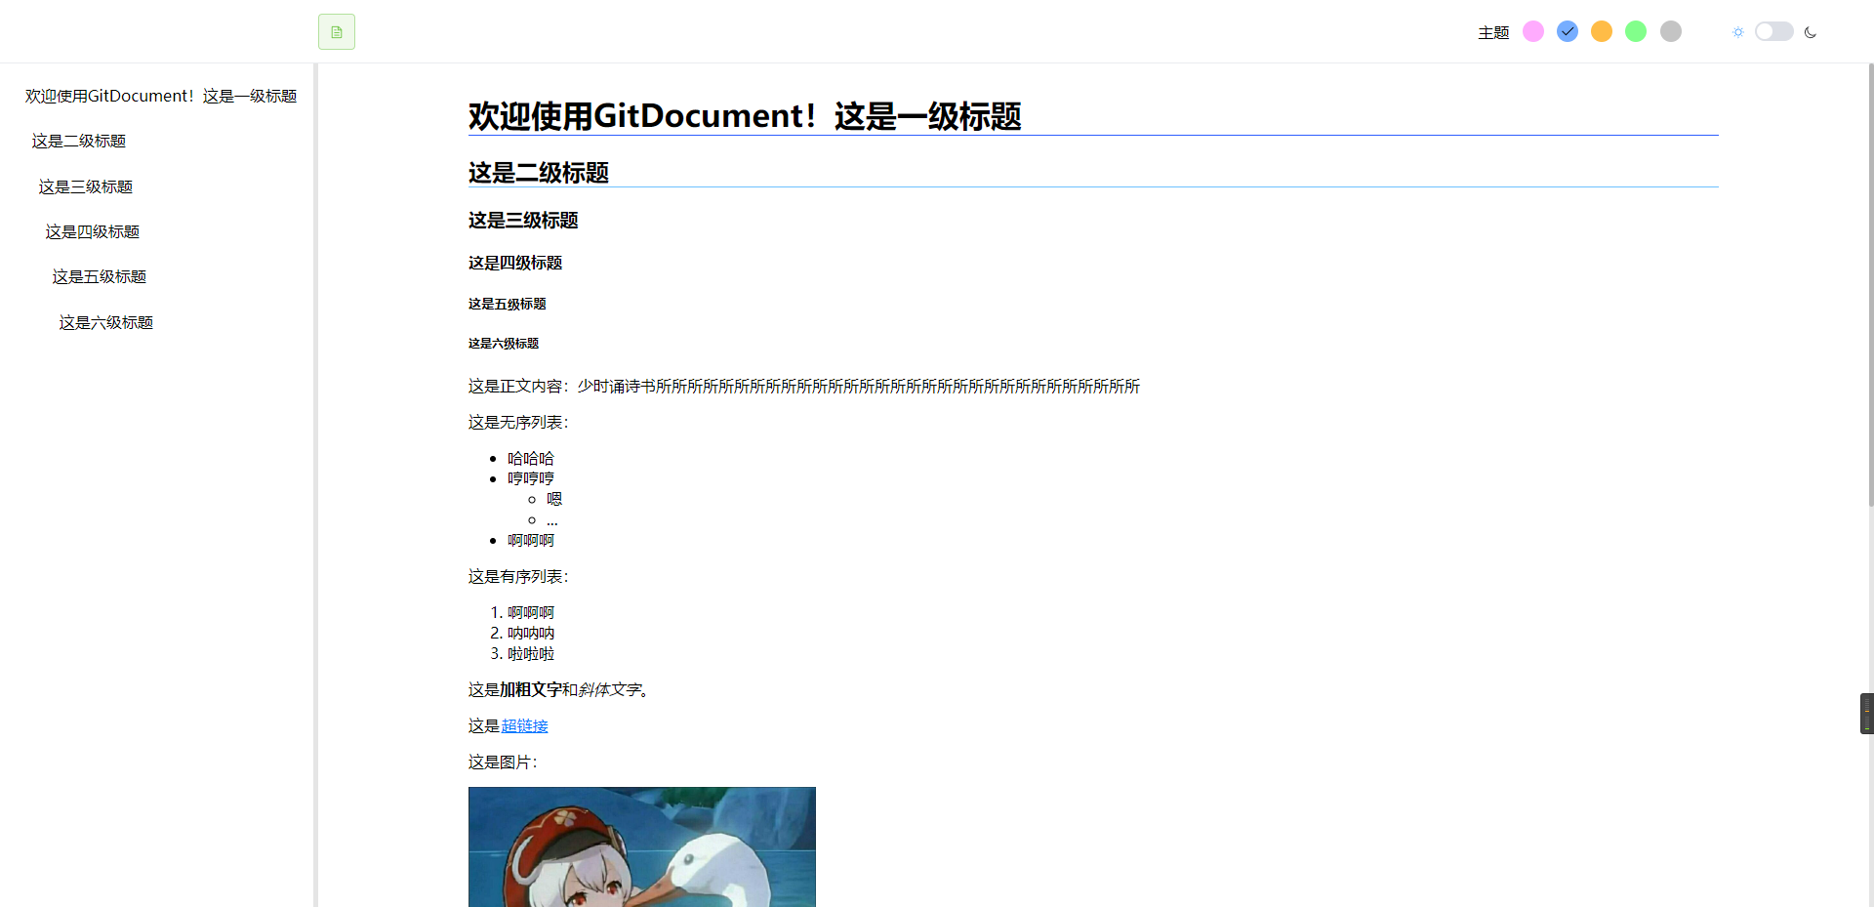Go to 这是三级标题 in sidebar
This screenshot has width=1874, height=907.
86,186
